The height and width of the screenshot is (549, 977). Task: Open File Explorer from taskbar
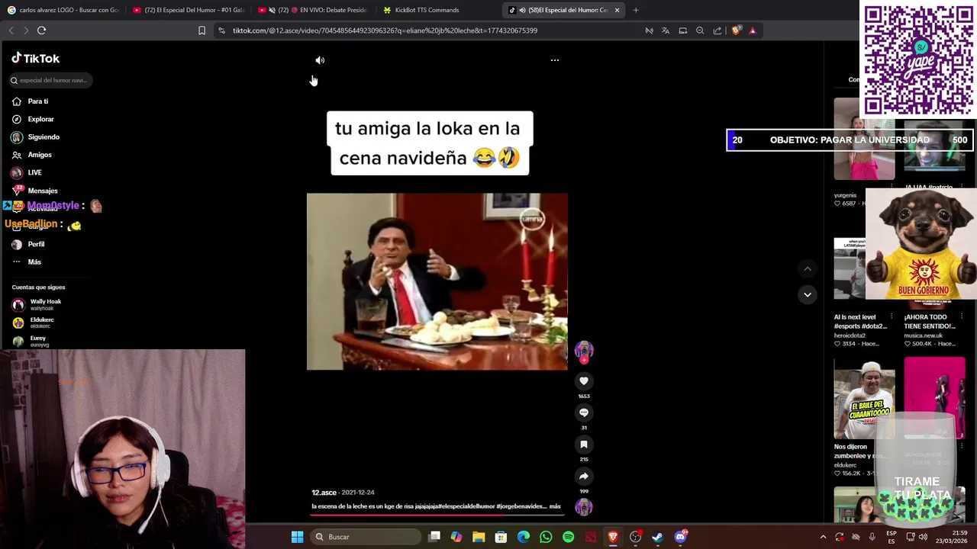coord(479,537)
